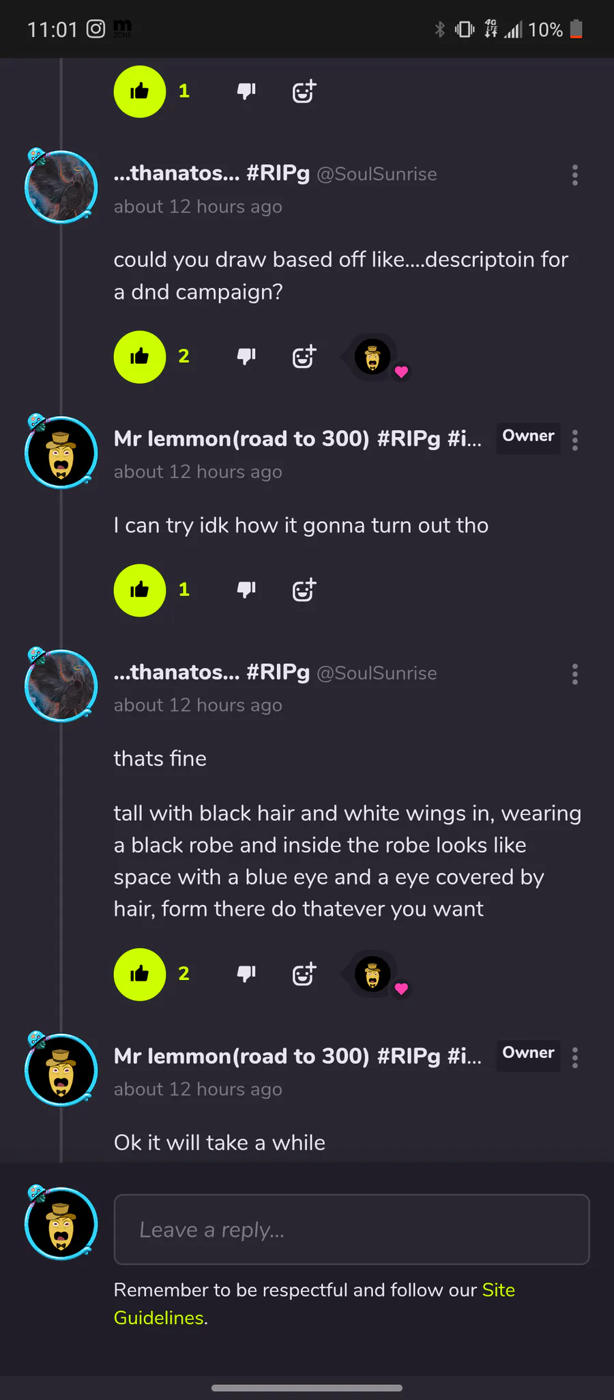Image resolution: width=614 pixels, height=1400 pixels.
Task: Add reaction to 'thats fine' comment
Action: point(304,974)
